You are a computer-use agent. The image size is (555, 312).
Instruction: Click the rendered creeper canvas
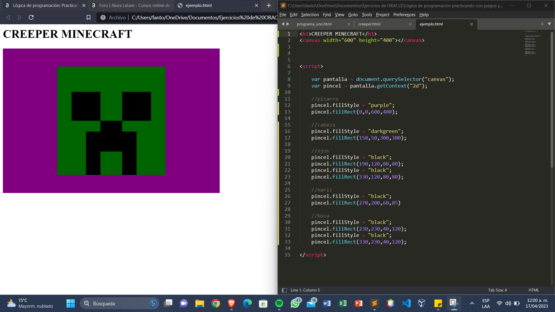click(111, 121)
